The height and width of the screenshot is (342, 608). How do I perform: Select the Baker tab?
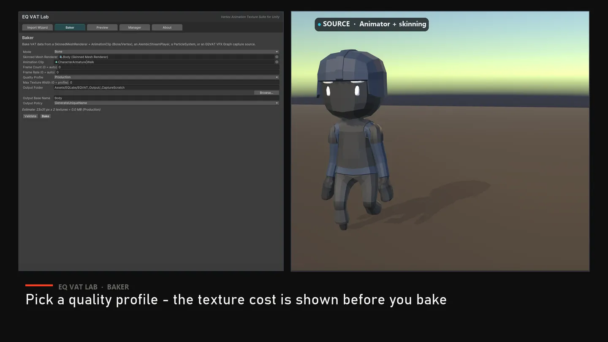[x=70, y=27]
